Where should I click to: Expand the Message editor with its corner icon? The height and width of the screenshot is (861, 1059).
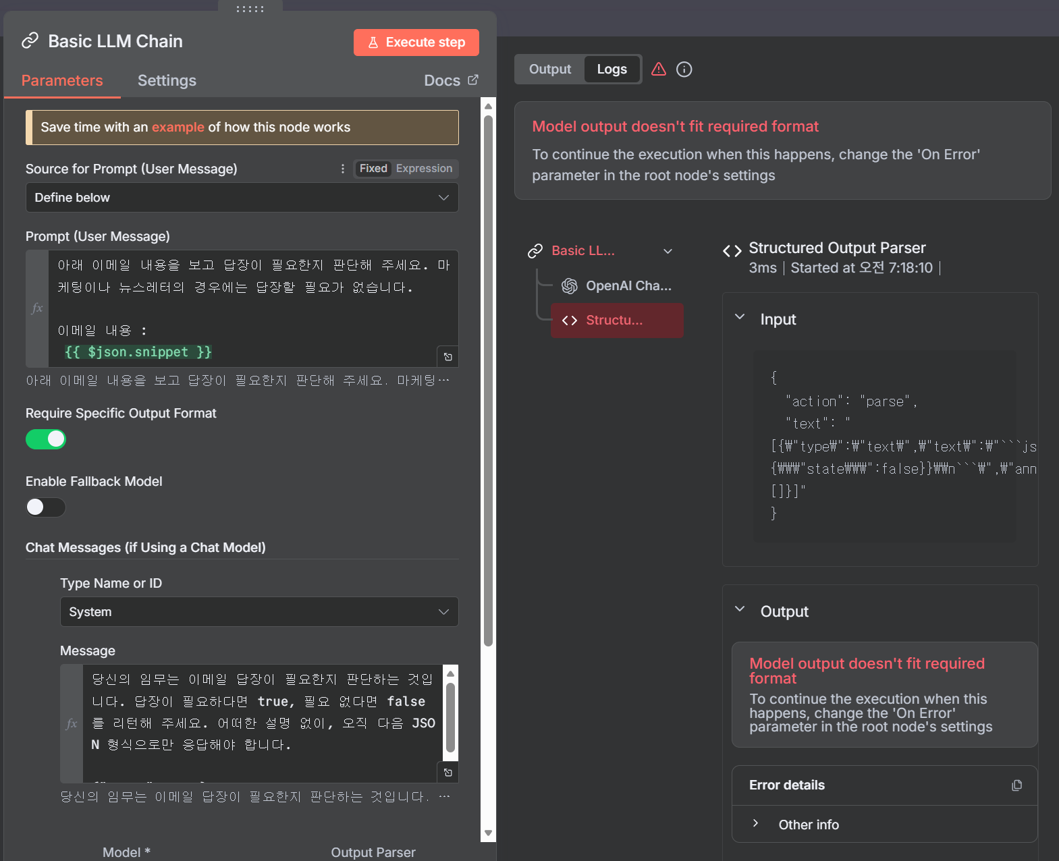447,773
